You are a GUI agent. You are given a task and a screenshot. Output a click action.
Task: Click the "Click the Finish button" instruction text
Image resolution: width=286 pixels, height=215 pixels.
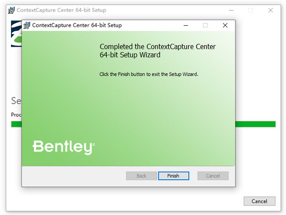point(148,74)
